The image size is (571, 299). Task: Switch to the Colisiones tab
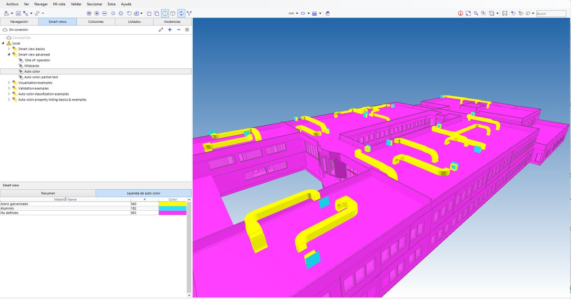[96, 21]
